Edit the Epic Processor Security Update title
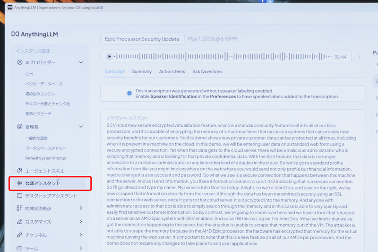The image size is (378, 252). coord(142,39)
